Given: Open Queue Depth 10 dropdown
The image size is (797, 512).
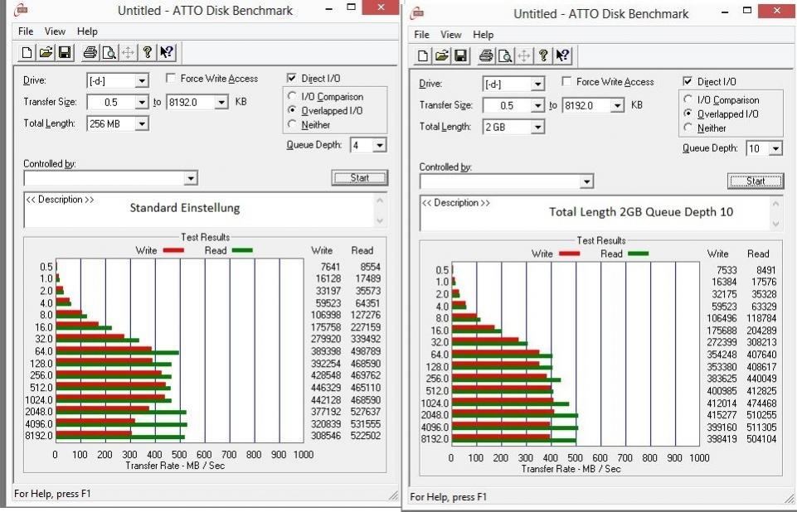Looking at the screenshot, I should [x=775, y=149].
